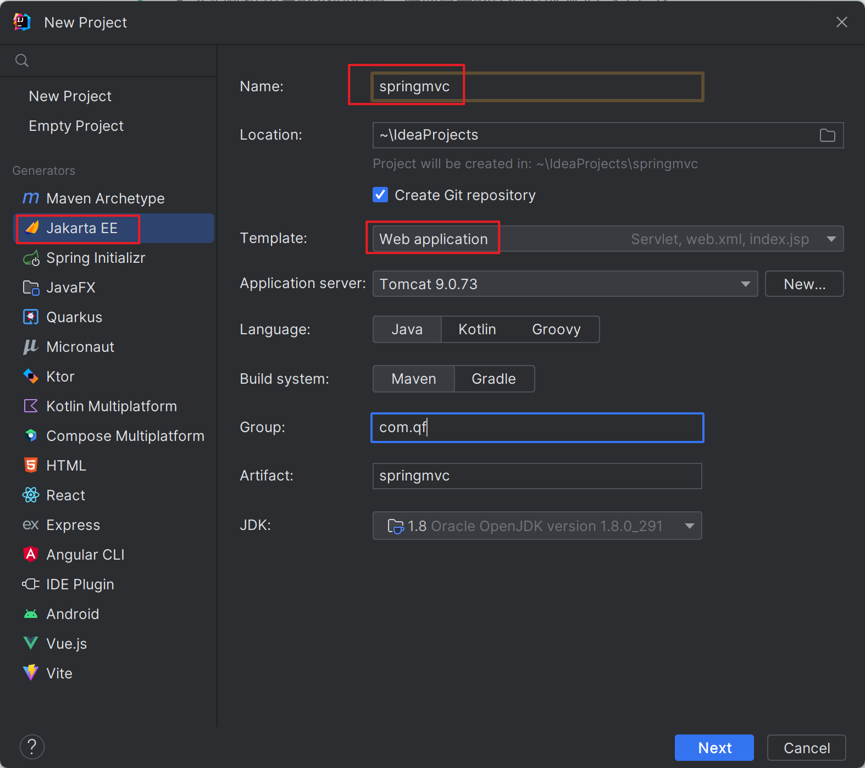Select Java language option

pyautogui.click(x=407, y=329)
